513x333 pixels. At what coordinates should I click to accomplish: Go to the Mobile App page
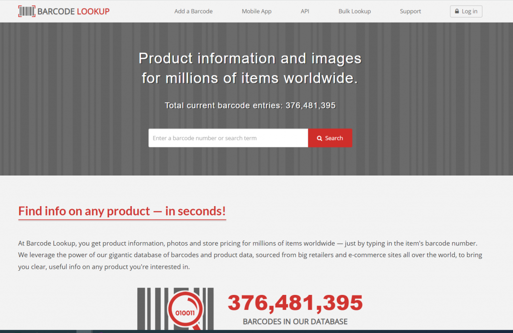click(256, 11)
